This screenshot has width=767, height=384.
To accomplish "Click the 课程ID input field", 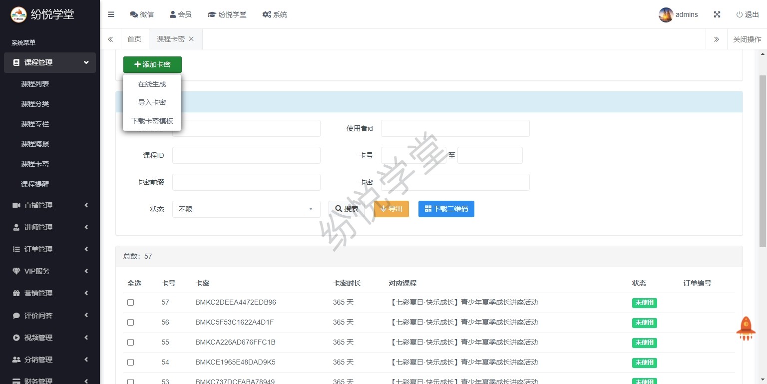I will tap(246, 155).
